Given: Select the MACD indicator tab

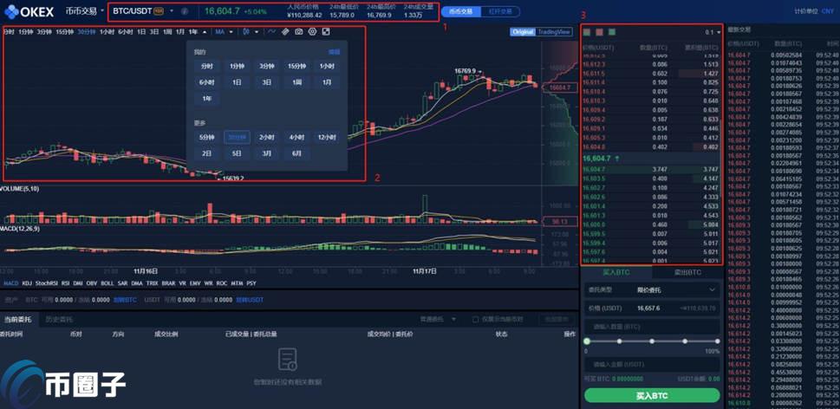Looking at the screenshot, I should click(x=10, y=283).
